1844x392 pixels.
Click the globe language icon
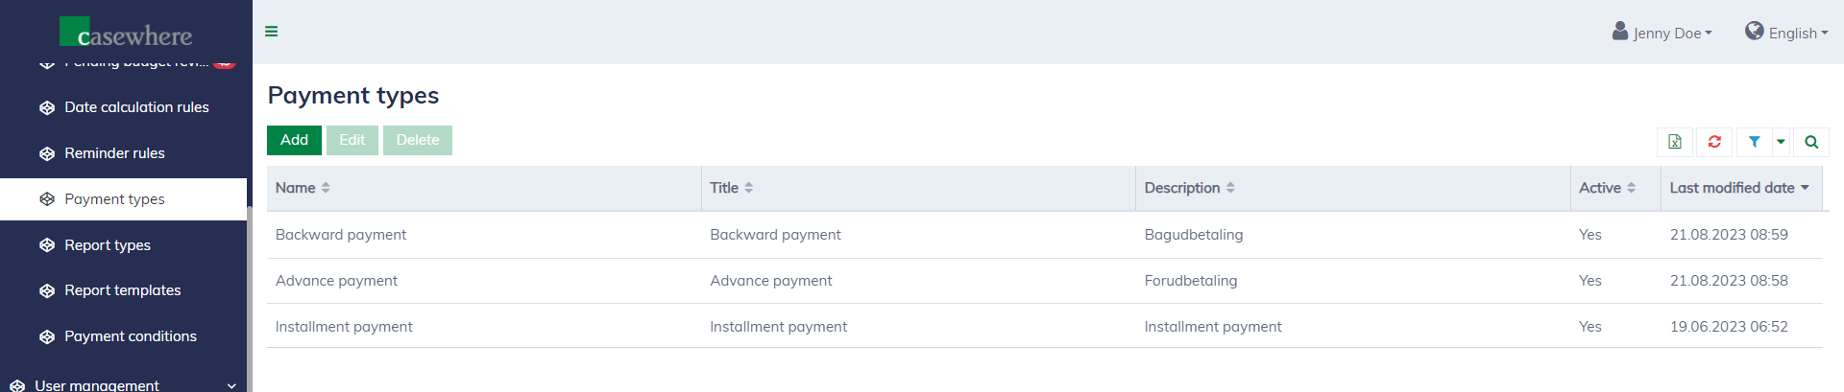[x=1755, y=31]
